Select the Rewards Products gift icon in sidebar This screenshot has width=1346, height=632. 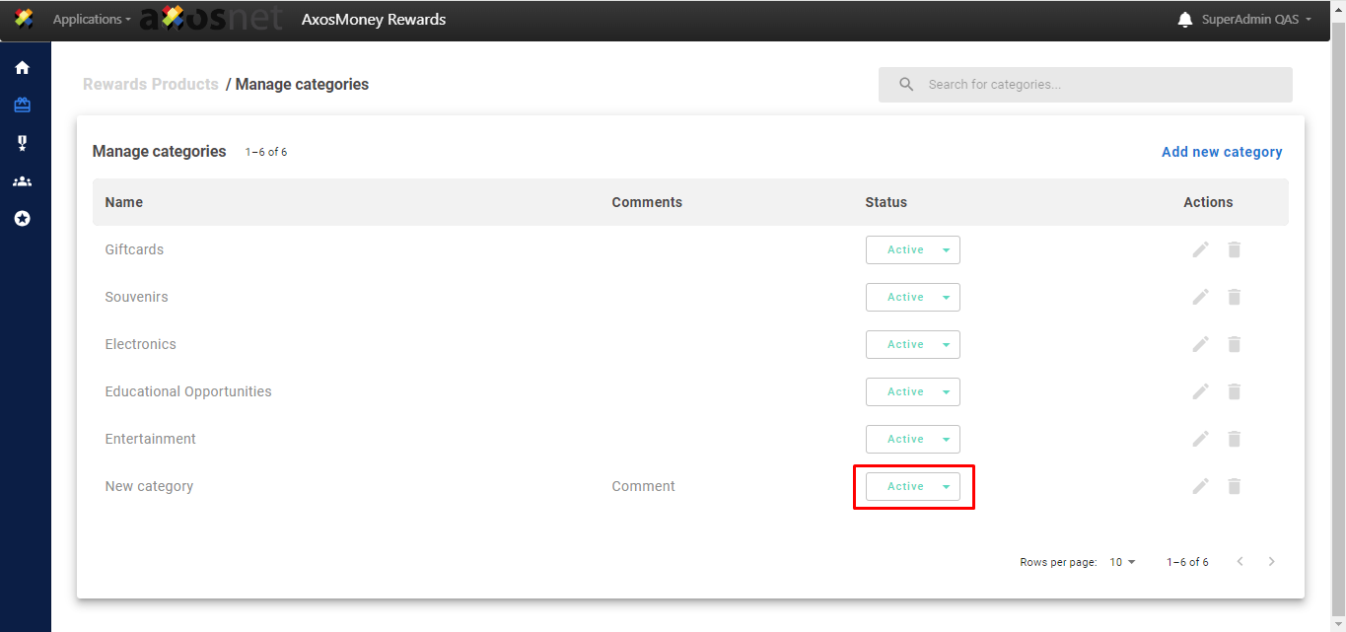point(22,105)
